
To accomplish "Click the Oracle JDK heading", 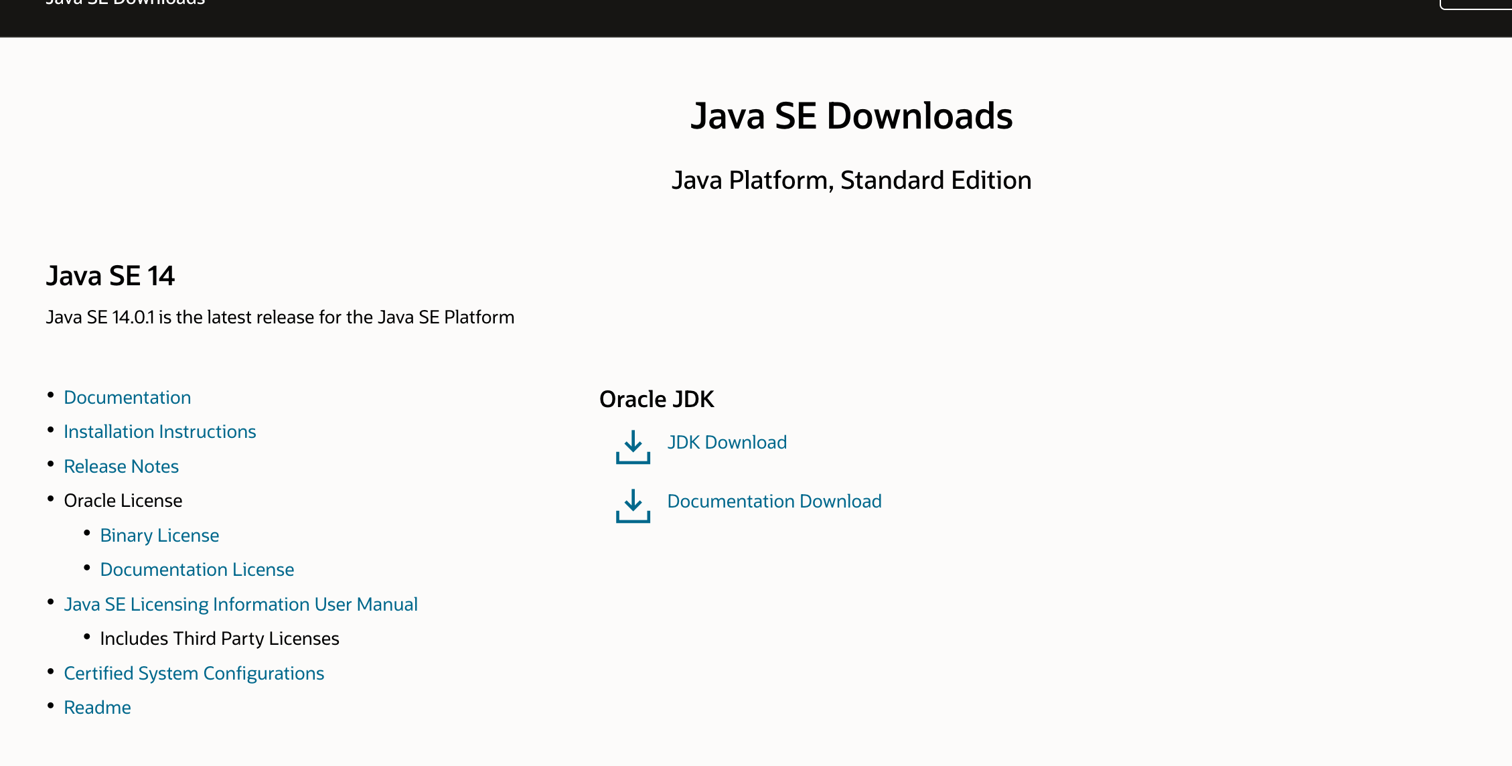I will point(656,399).
